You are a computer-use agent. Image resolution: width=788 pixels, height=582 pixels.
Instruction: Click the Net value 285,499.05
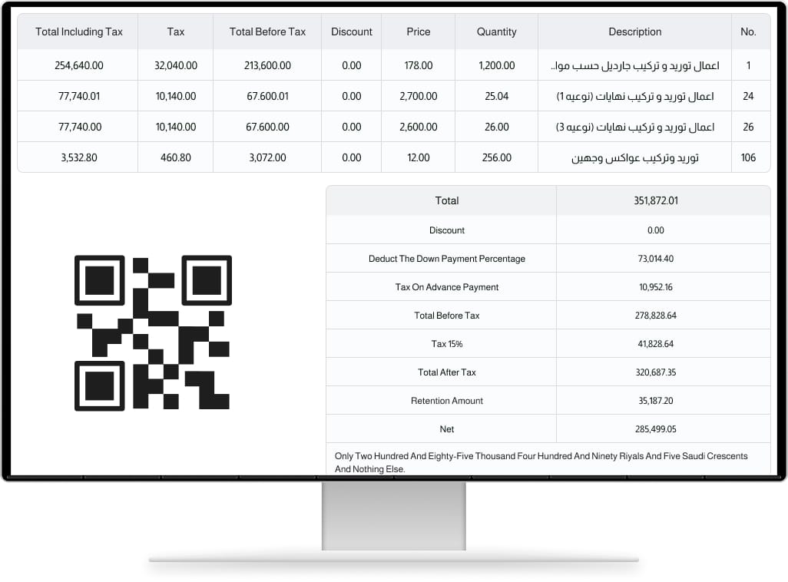[661, 429]
